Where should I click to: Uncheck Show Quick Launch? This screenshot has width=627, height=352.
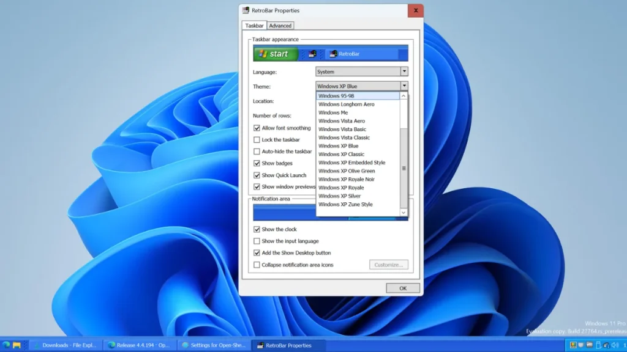tap(257, 175)
